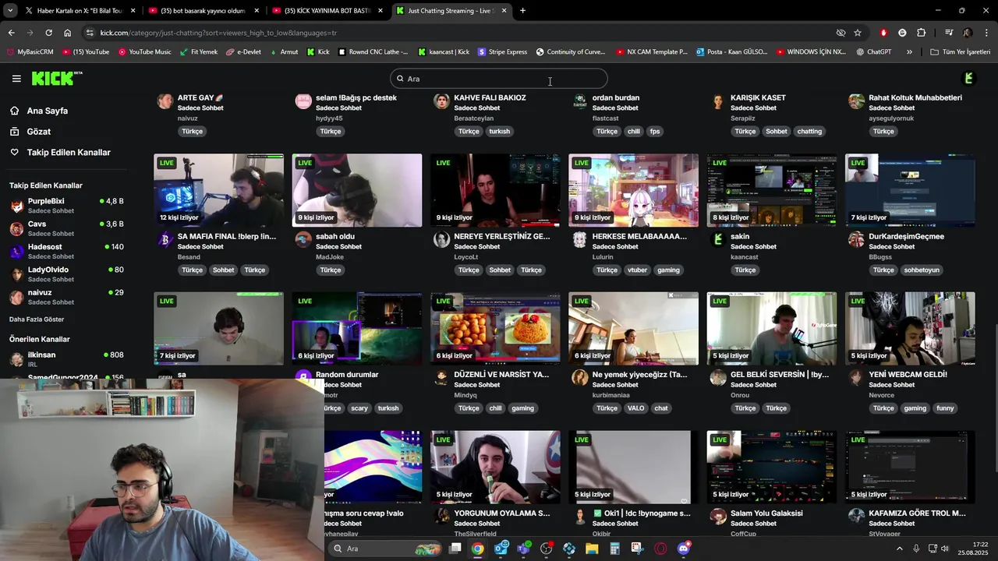Open the DurKardeşimGeçmee stream thumbnail
This screenshot has width=998, height=561.
pyautogui.click(x=910, y=190)
